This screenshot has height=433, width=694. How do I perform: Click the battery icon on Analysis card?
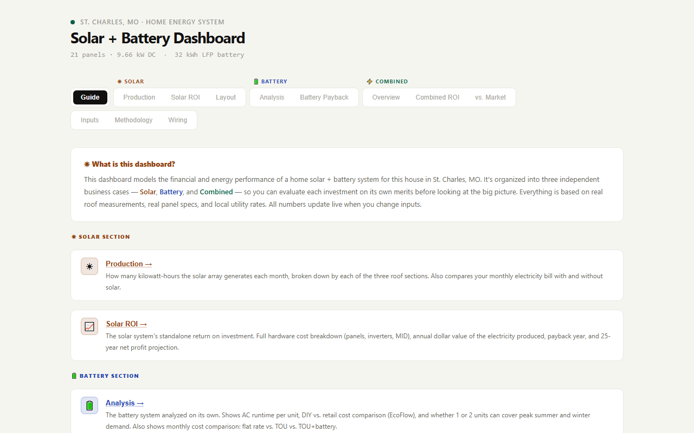click(x=89, y=405)
